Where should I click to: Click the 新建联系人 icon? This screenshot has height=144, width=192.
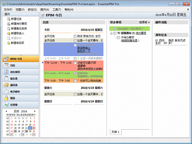8,33
